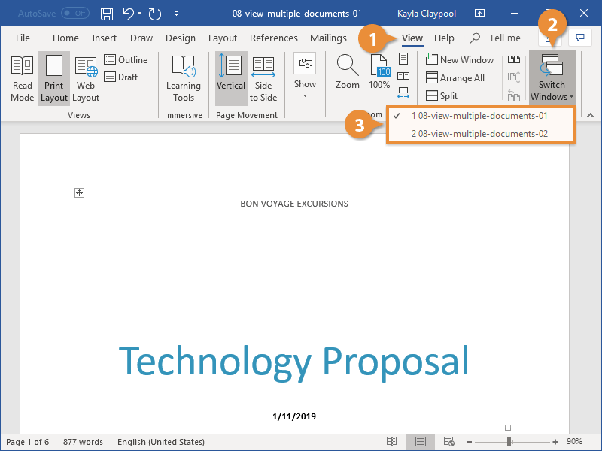602x451 pixels.
Task: Click the Redo icon
Action: 155,14
